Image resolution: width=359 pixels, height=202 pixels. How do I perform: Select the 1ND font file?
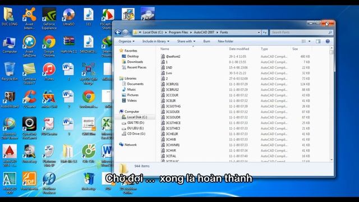pyautogui.click(x=167, y=67)
